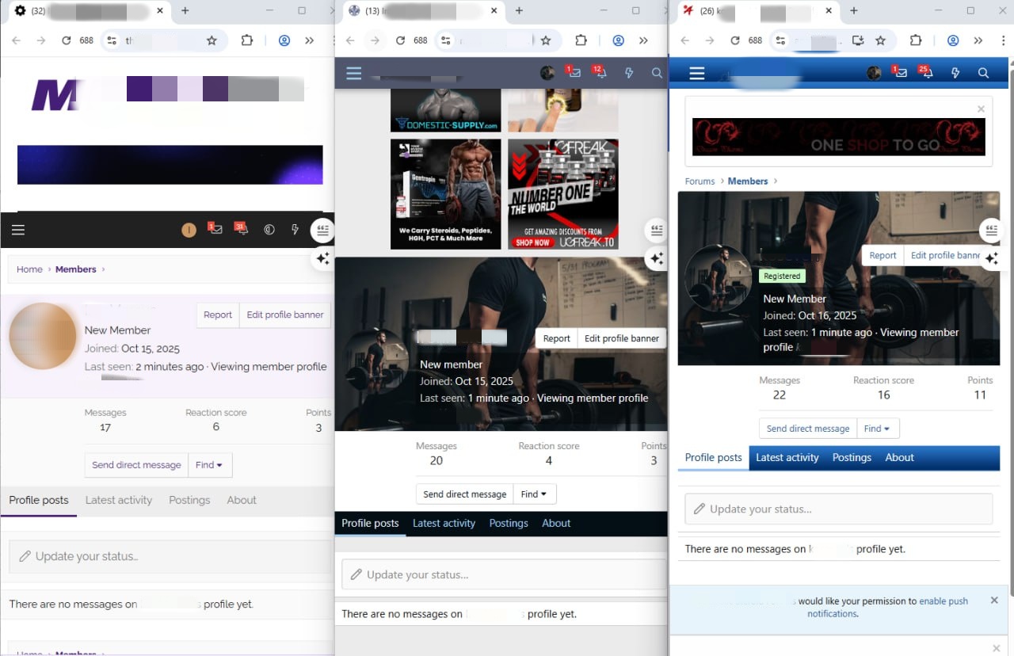The height and width of the screenshot is (656, 1014).
Task: Click the bookmark star in the middle address bar
Action: 546,40
